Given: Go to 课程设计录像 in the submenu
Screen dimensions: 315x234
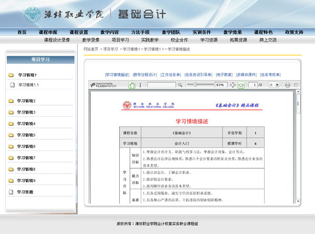Looking at the screenshot, I should click(57, 40).
